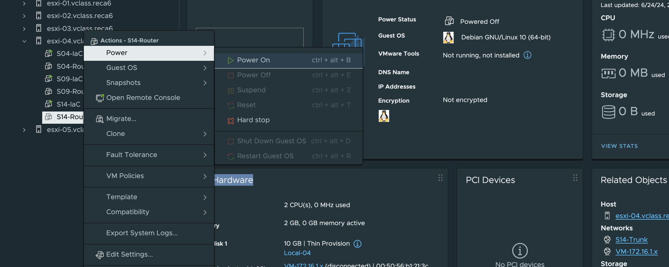Click the S14-IaC virtual machine icon

[49, 104]
